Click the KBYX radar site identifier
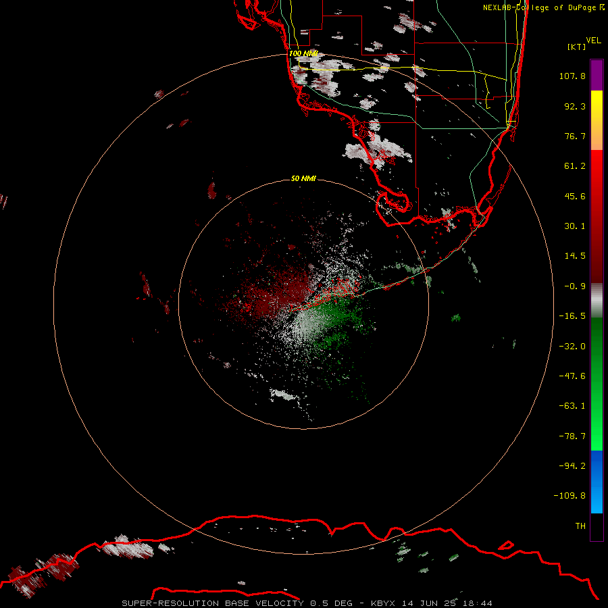 pos(383,603)
